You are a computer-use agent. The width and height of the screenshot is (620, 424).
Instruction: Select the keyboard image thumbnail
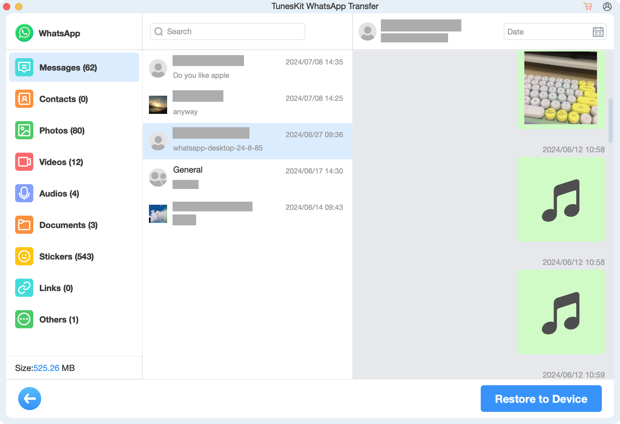pos(562,88)
